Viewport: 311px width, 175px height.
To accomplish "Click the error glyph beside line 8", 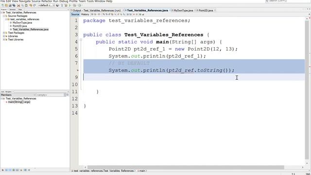I will click(x=77, y=70).
